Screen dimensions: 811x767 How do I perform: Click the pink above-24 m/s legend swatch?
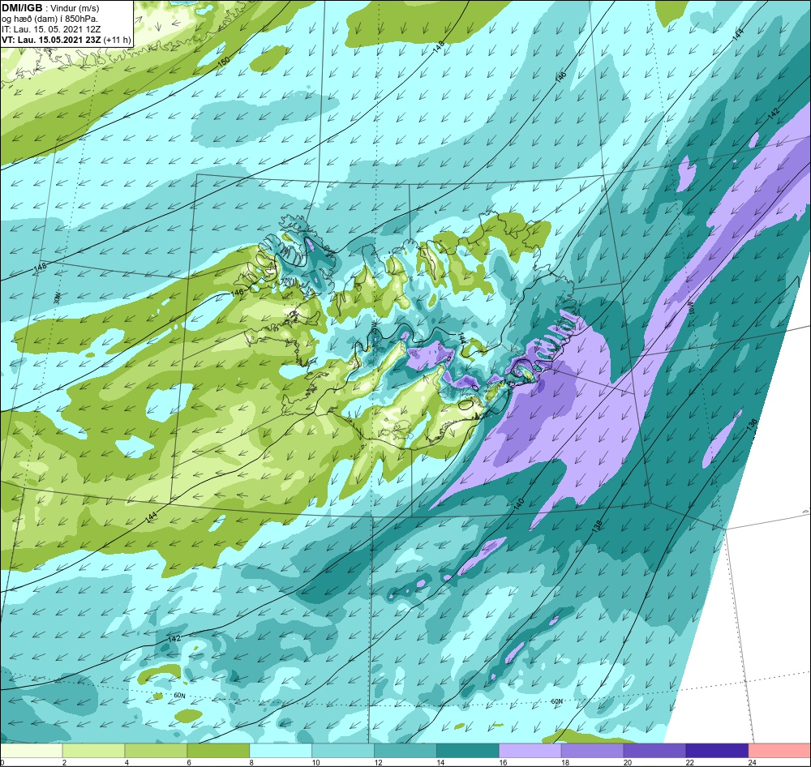[x=779, y=751]
